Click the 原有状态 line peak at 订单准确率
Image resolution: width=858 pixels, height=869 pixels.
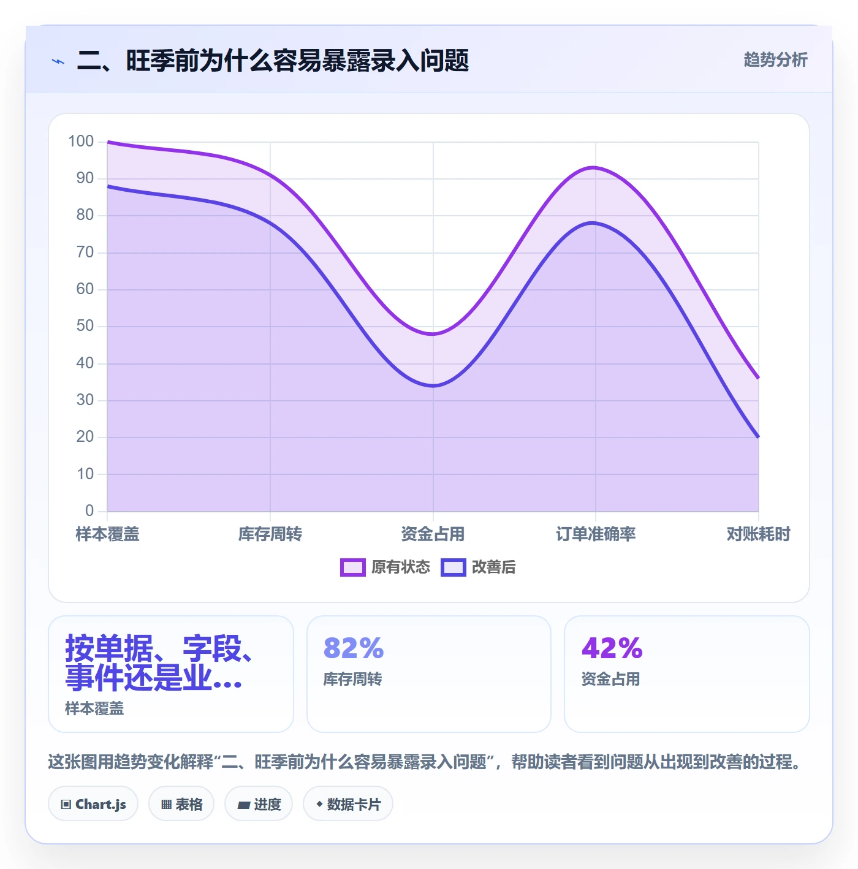pyautogui.click(x=594, y=167)
